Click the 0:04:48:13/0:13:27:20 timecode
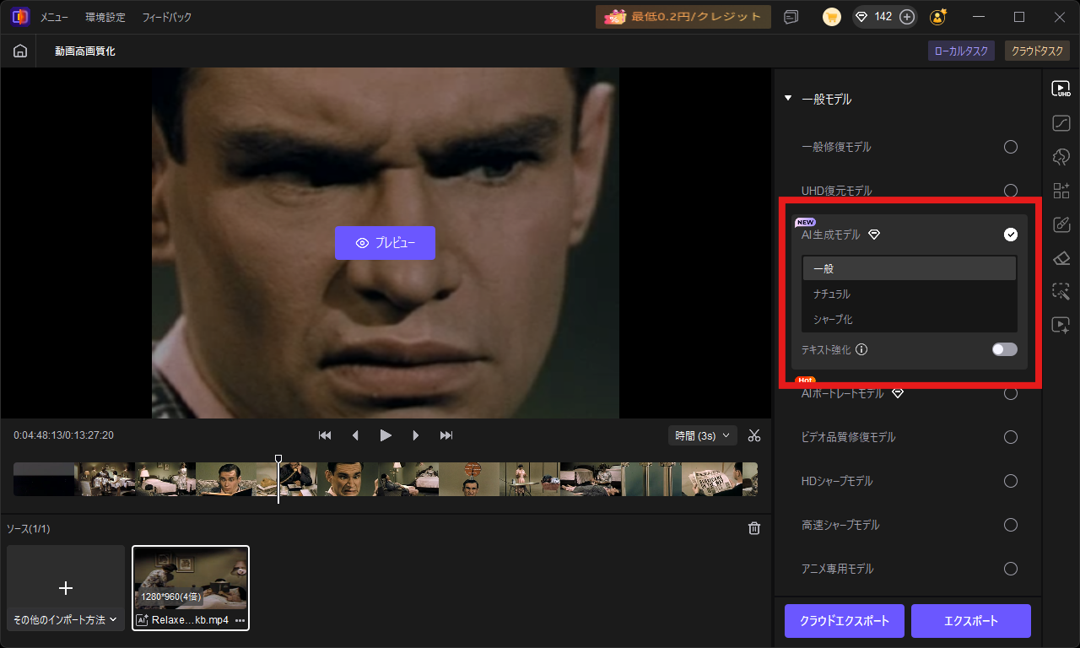Screen dimensions: 1080x648 click(63, 435)
